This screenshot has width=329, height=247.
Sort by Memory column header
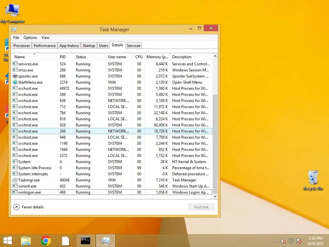click(157, 57)
